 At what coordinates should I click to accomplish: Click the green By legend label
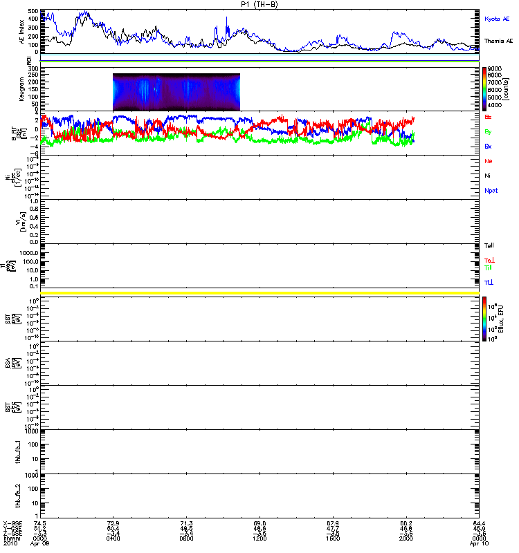coord(488,131)
